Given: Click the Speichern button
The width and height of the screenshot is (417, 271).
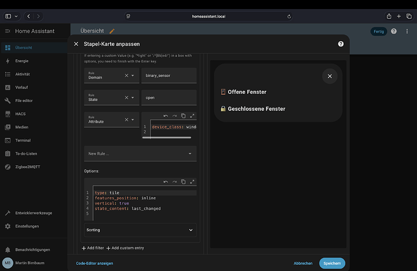Looking at the screenshot, I should pos(332,263).
